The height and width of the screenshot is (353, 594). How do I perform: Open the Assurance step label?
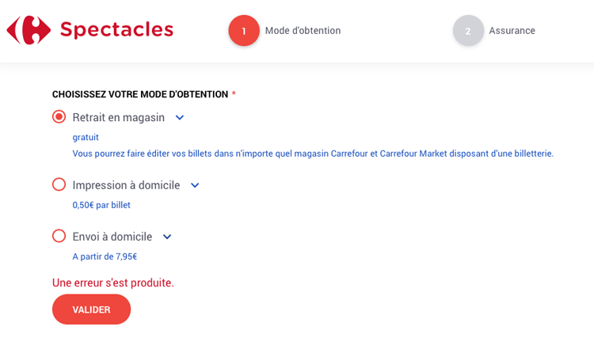click(x=512, y=31)
